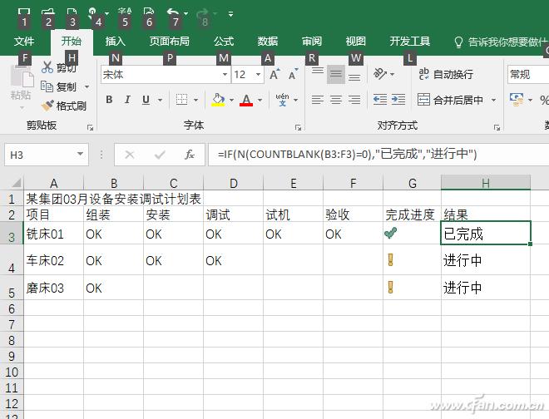Increase font size with large A
This screenshot has width=549, height=419.
click(x=274, y=74)
